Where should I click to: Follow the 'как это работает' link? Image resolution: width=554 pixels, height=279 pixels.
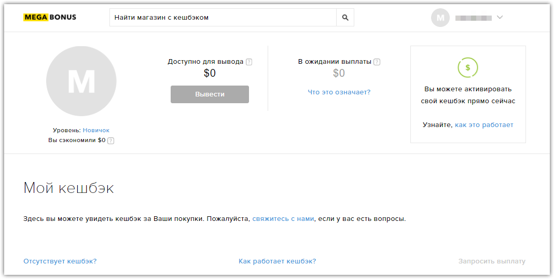point(484,125)
